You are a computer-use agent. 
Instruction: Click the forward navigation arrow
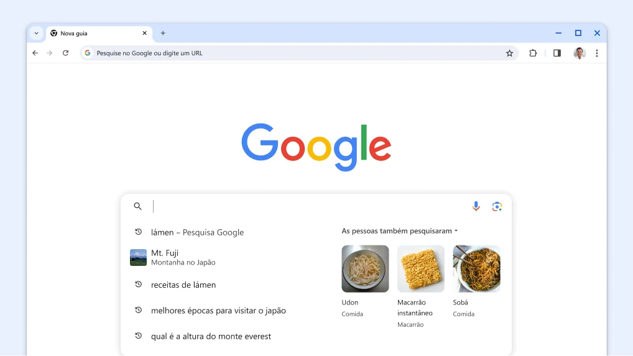click(49, 53)
